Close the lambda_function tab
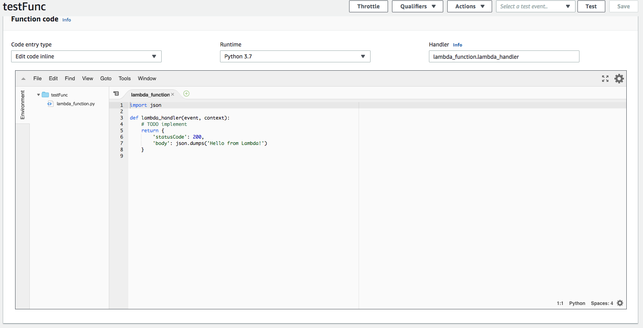The height and width of the screenshot is (328, 643). point(172,95)
